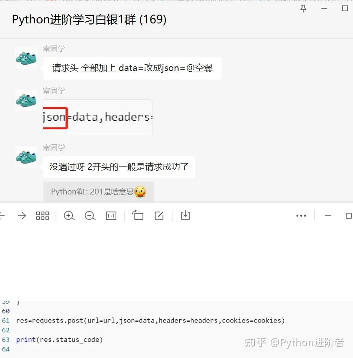Open the thumbnail grid view
The image size is (353, 358).
pyautogui.click(x=42, y=216)
